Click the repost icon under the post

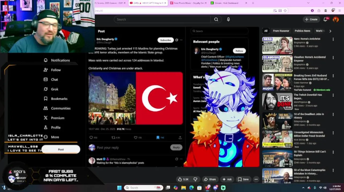[x=113, y=138]
